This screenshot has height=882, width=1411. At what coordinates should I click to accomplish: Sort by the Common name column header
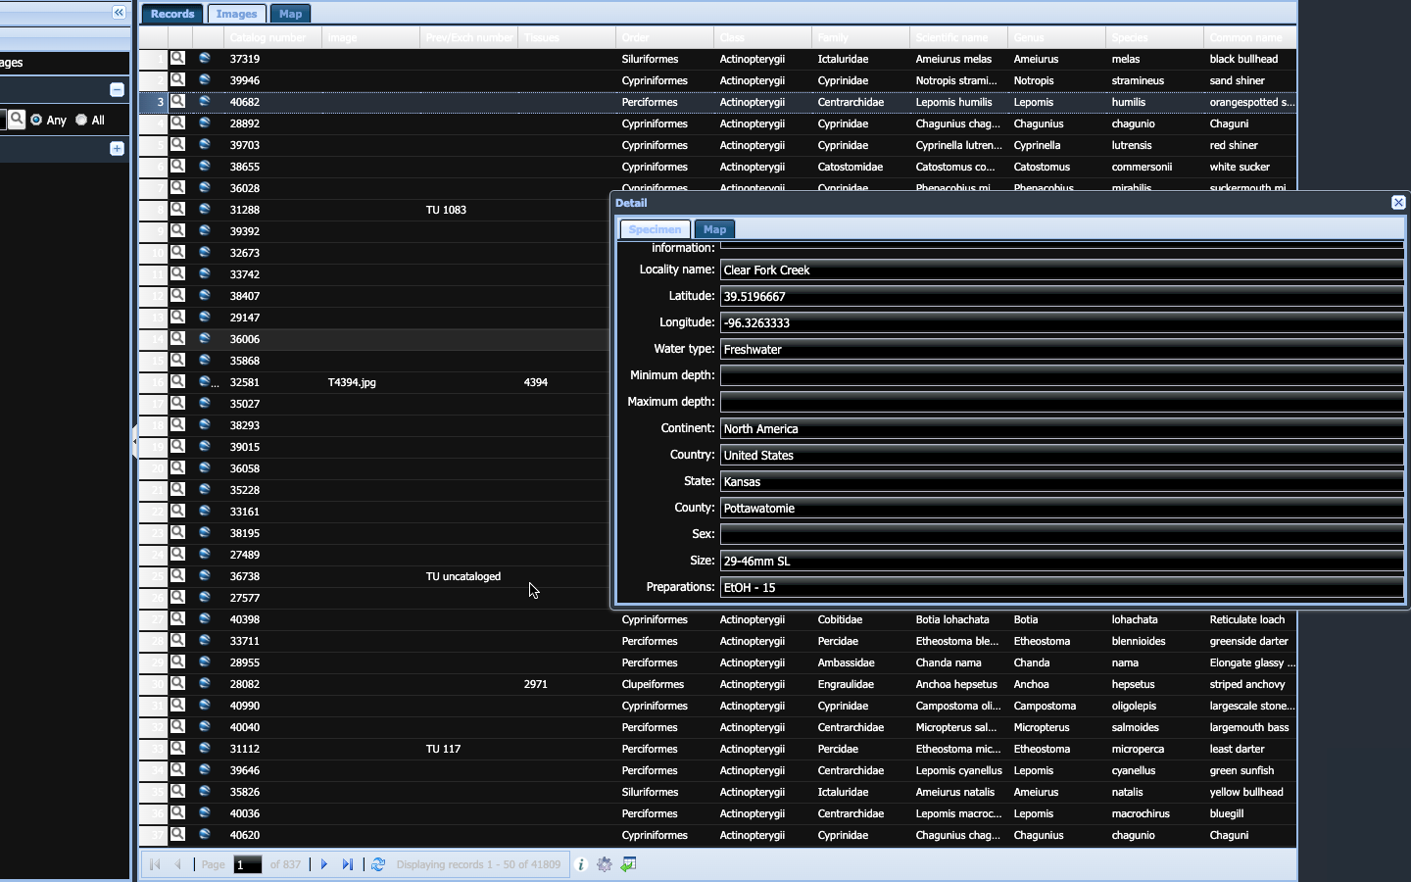(x=1250, y=38)
